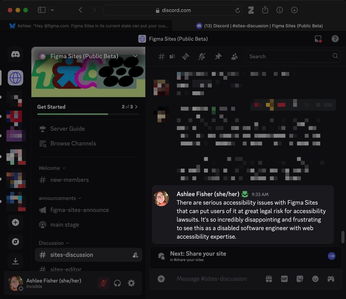
Task: Click 9:33 AM message timestamp
Action: pyautogui.click(x=260, y=194)
